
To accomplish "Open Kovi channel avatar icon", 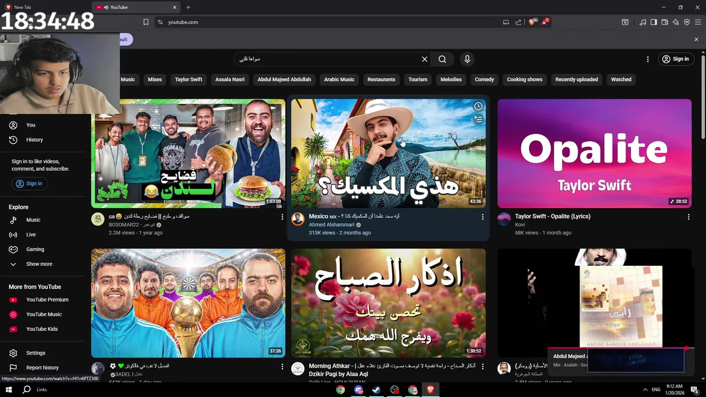I will click(x=504, y=219).
